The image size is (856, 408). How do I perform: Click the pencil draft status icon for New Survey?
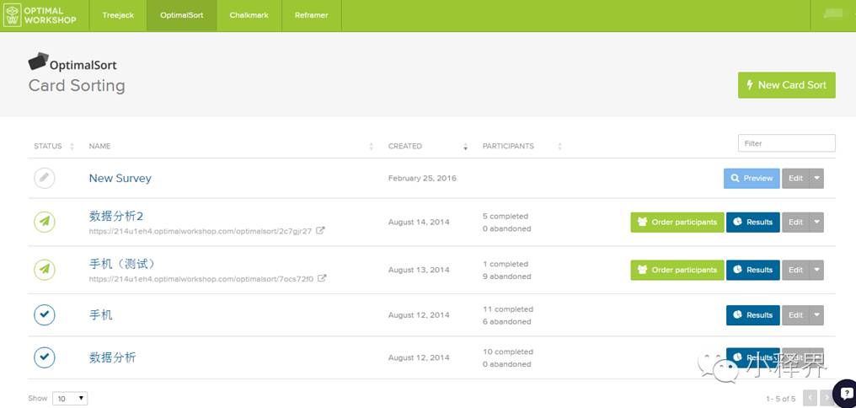45,178
